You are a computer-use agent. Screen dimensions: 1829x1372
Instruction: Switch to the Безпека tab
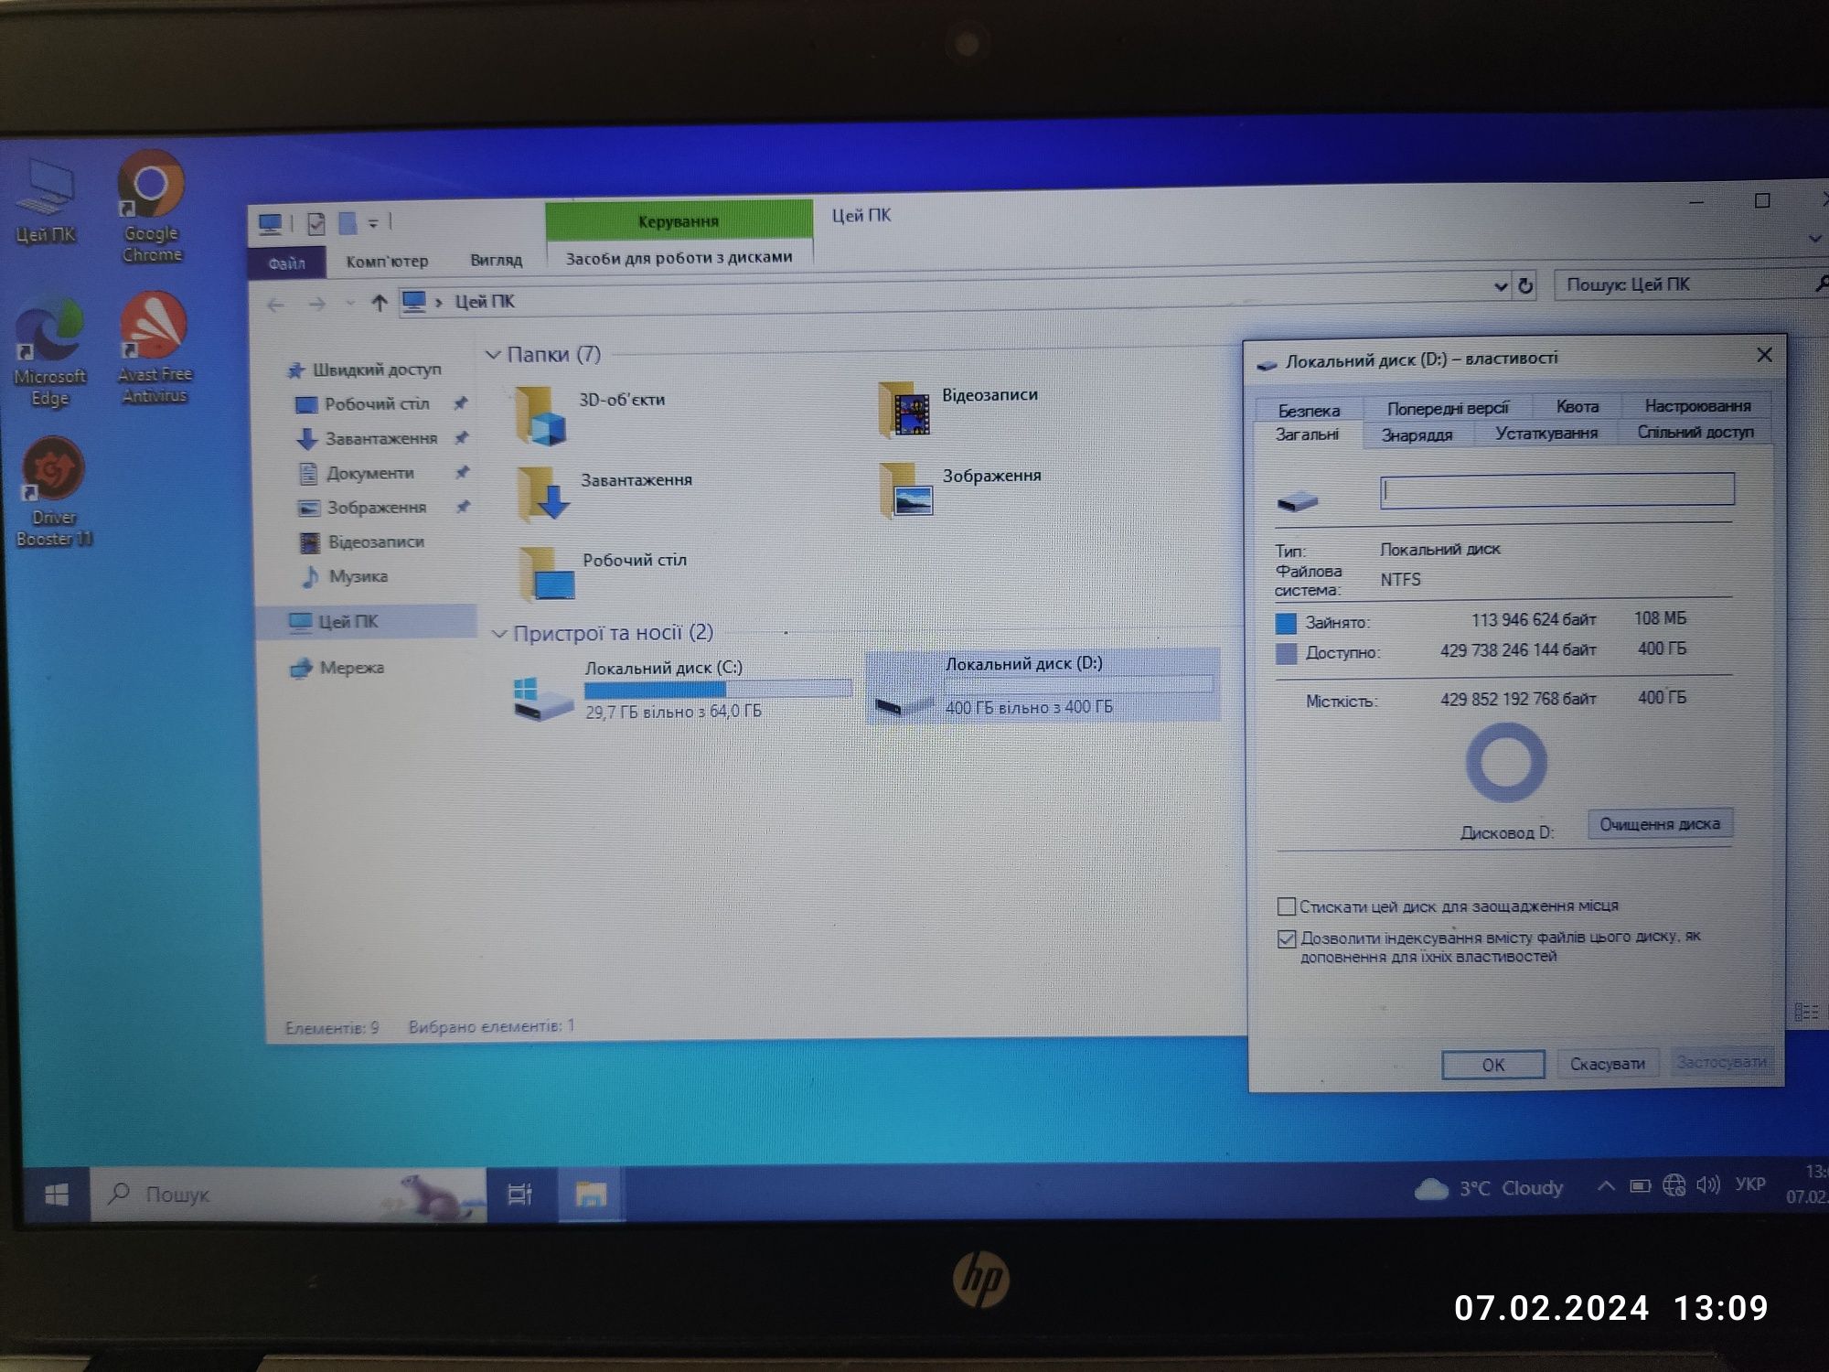1309,411
